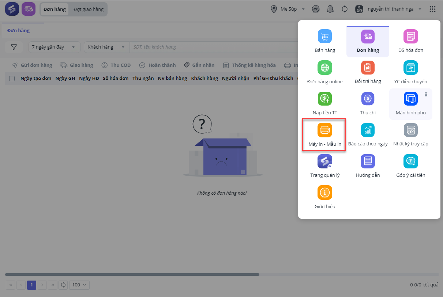The image size is (443, 297).
Task: Go to first page button
Action: pyautogui.click(x=11, y=285)
